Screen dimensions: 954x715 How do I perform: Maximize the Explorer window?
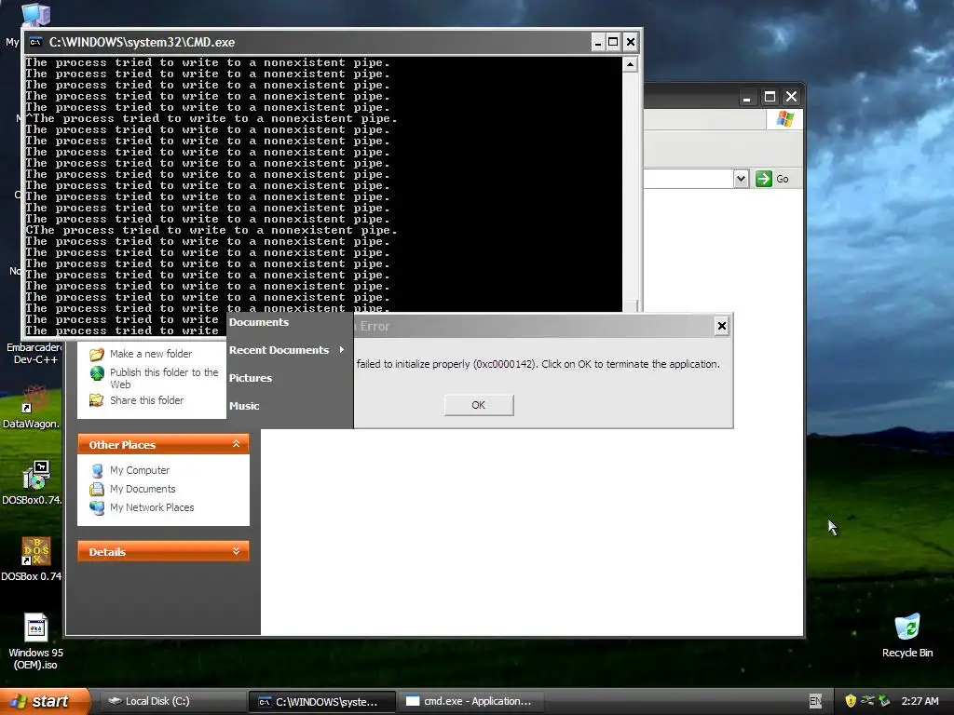pos(770,97)
